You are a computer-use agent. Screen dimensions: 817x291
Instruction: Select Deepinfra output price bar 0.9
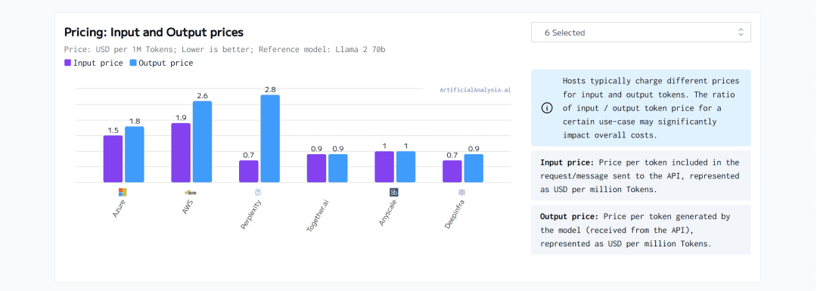(x=474, y=168)
